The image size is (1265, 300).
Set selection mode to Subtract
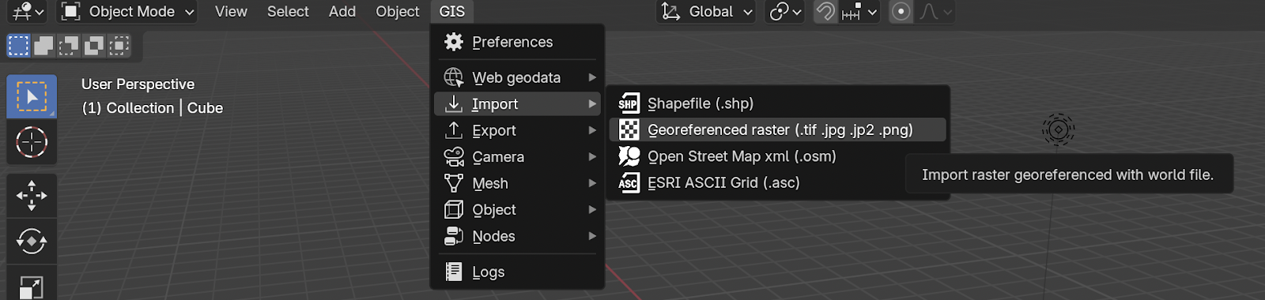pyautogui.click(x=69, y=46)
